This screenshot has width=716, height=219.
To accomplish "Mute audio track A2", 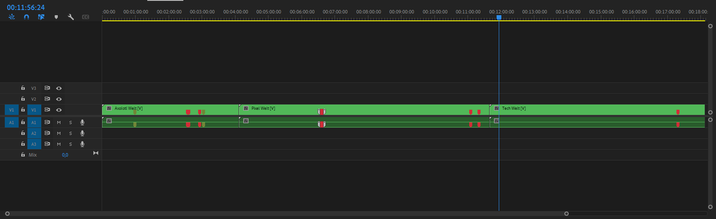I will (58, 133).
